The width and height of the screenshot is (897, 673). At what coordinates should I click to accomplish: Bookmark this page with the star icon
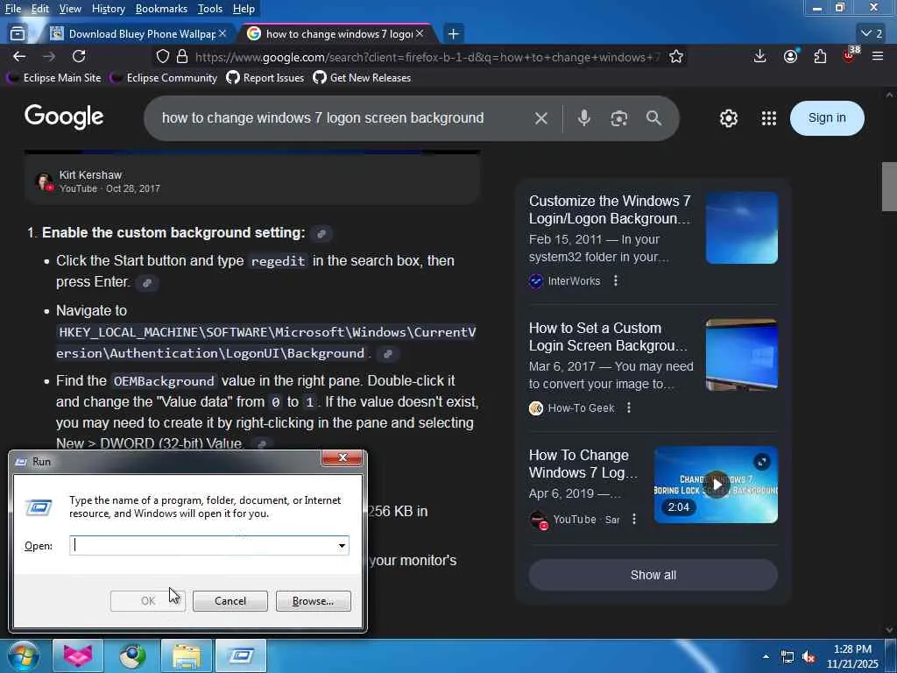point(676,56)
